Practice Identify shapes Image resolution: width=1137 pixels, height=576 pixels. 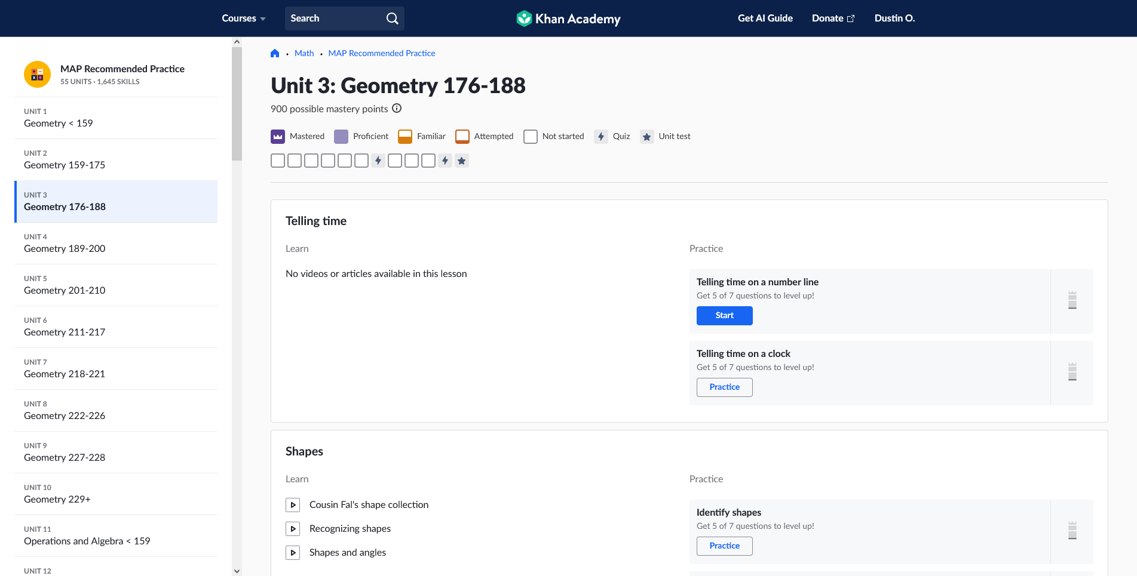[x=725, y=546]
